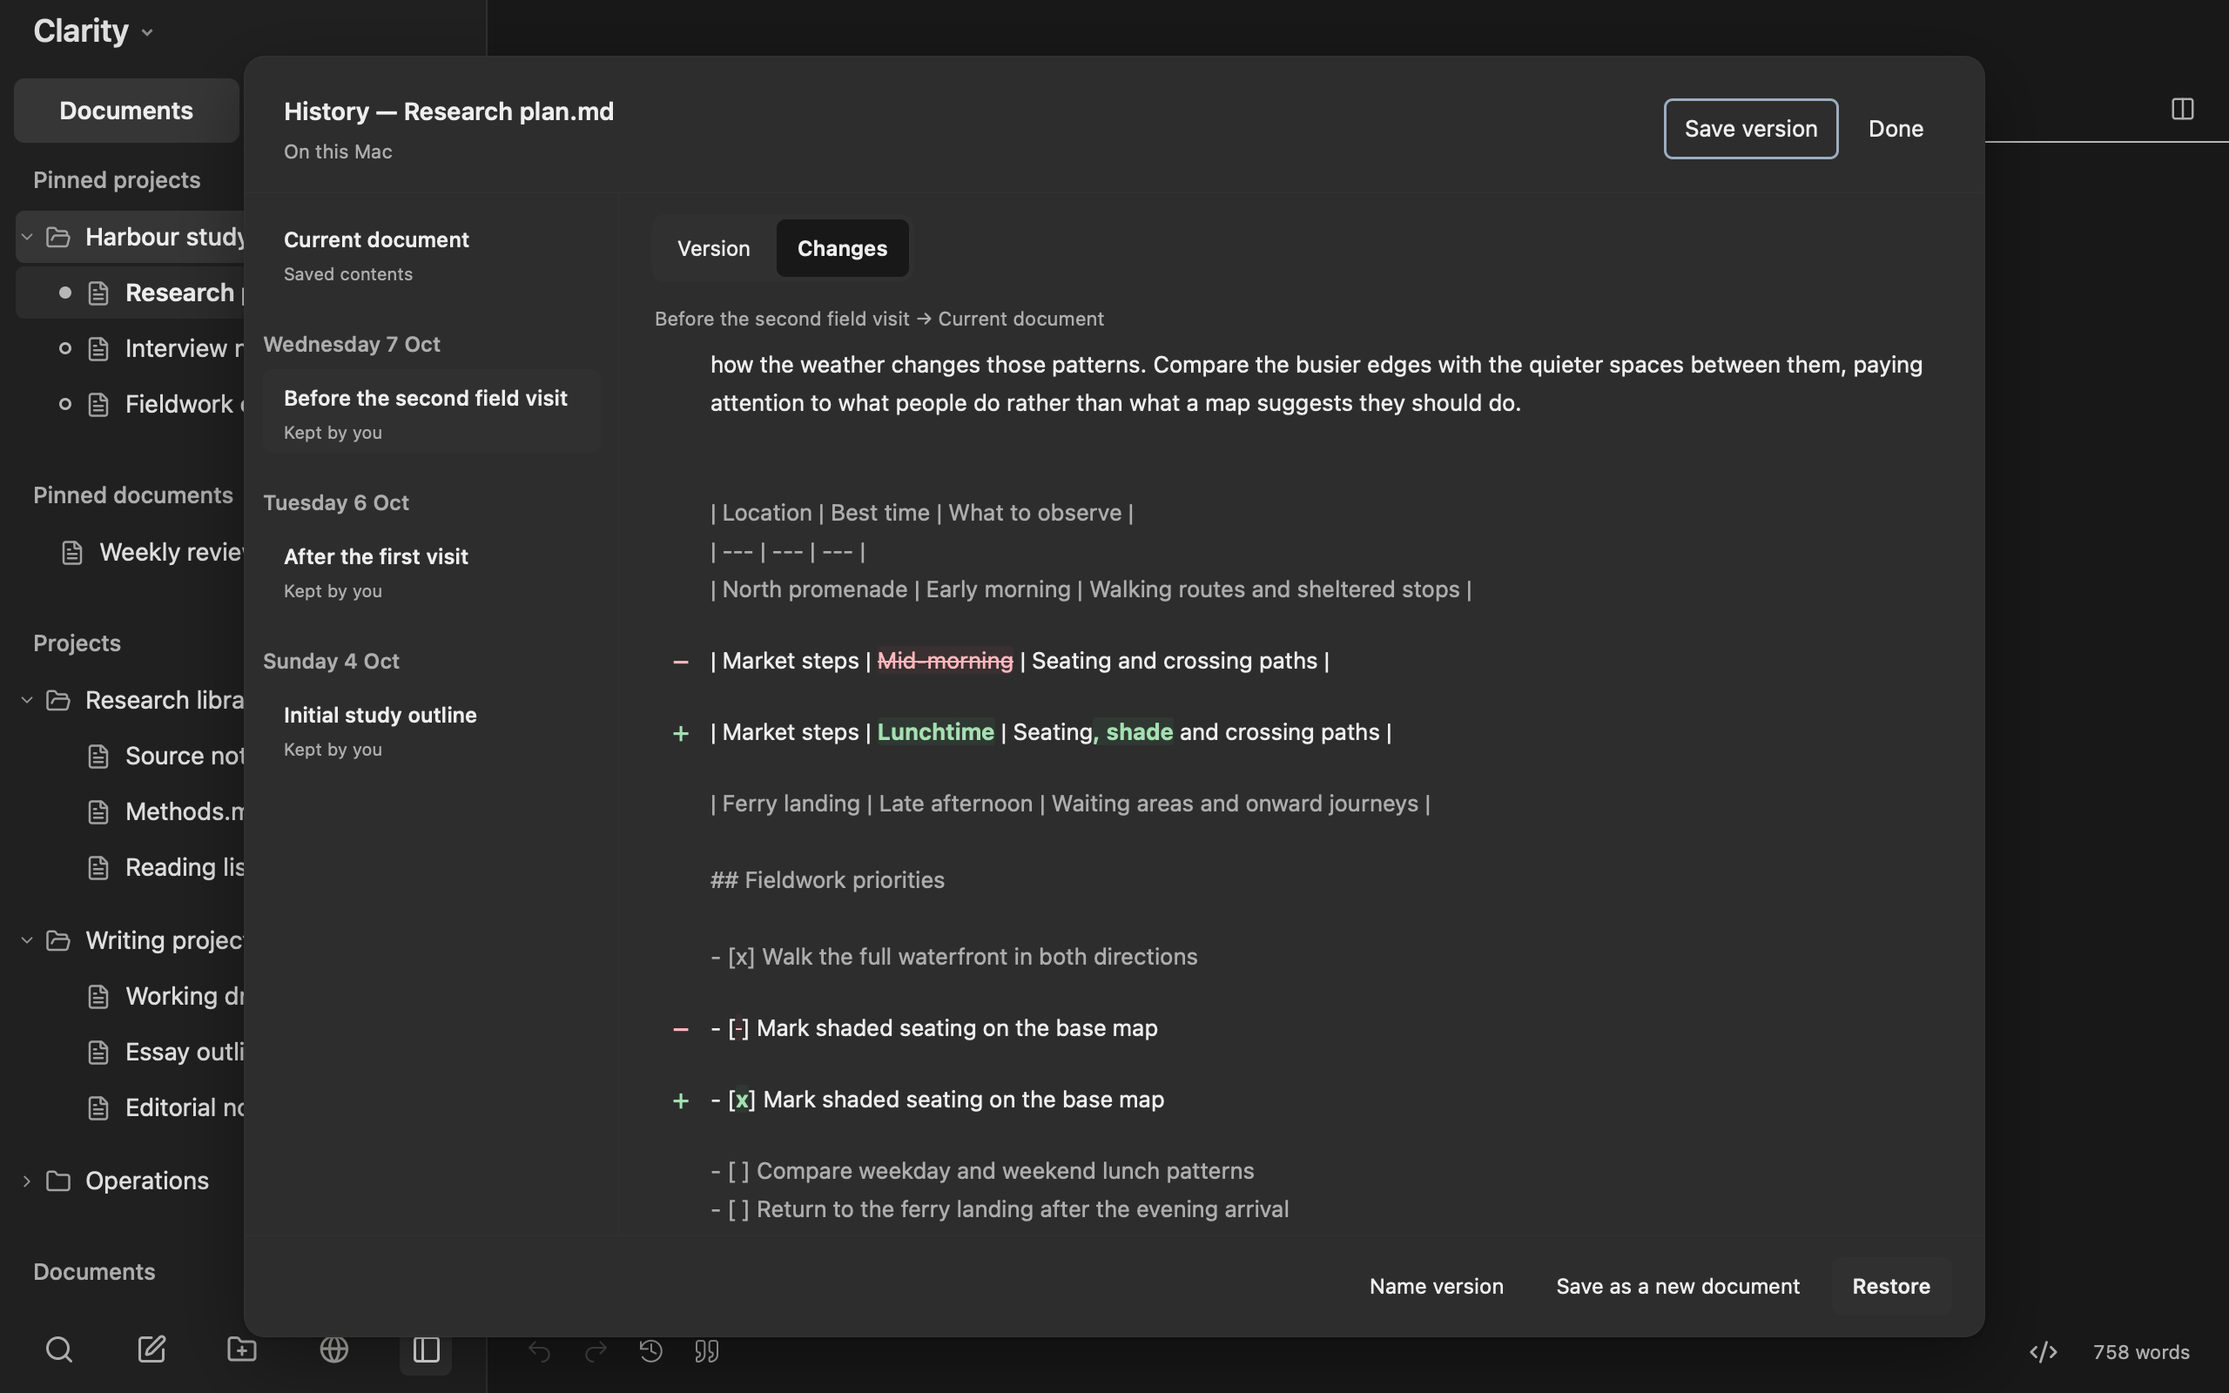Toggle source code view icon near word count
The image size is (2229, 1393).
click(2043, 1351)
